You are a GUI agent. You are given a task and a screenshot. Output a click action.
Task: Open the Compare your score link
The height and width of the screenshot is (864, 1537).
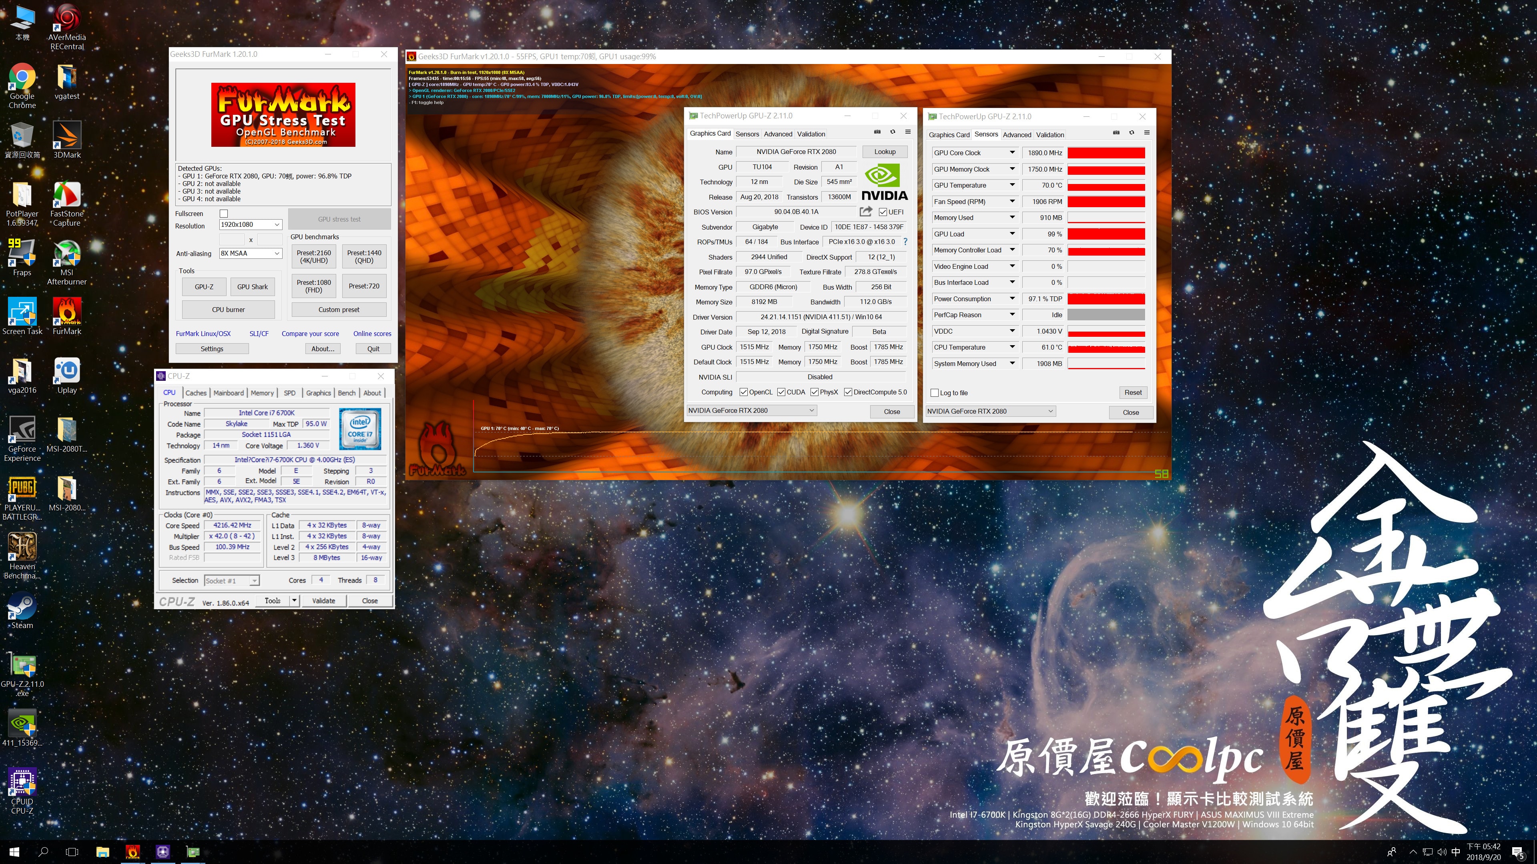click(310, 334)
